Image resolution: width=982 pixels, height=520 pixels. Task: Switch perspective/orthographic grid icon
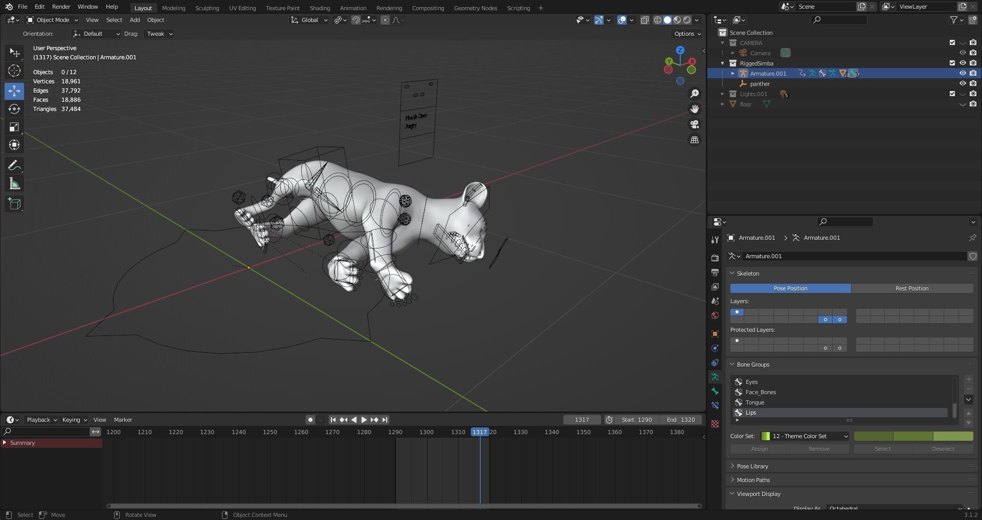pyautogui.click(x=694, y=140)
